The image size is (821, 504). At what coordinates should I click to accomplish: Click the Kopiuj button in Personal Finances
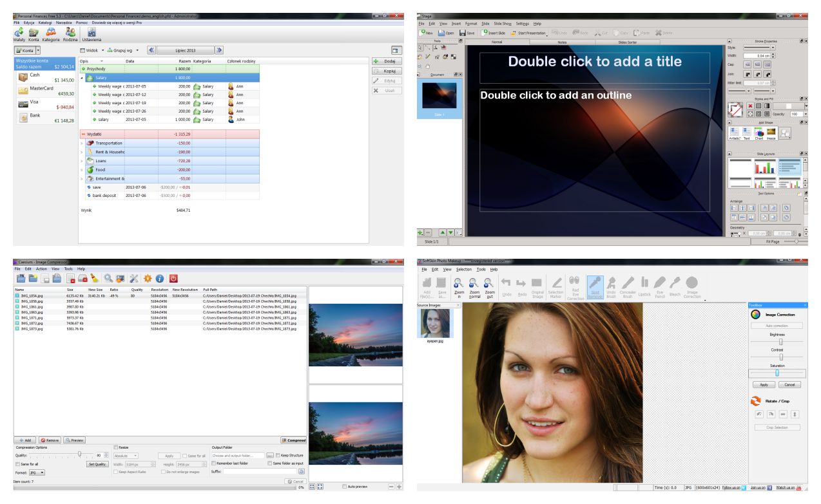[x=386, y=71]
